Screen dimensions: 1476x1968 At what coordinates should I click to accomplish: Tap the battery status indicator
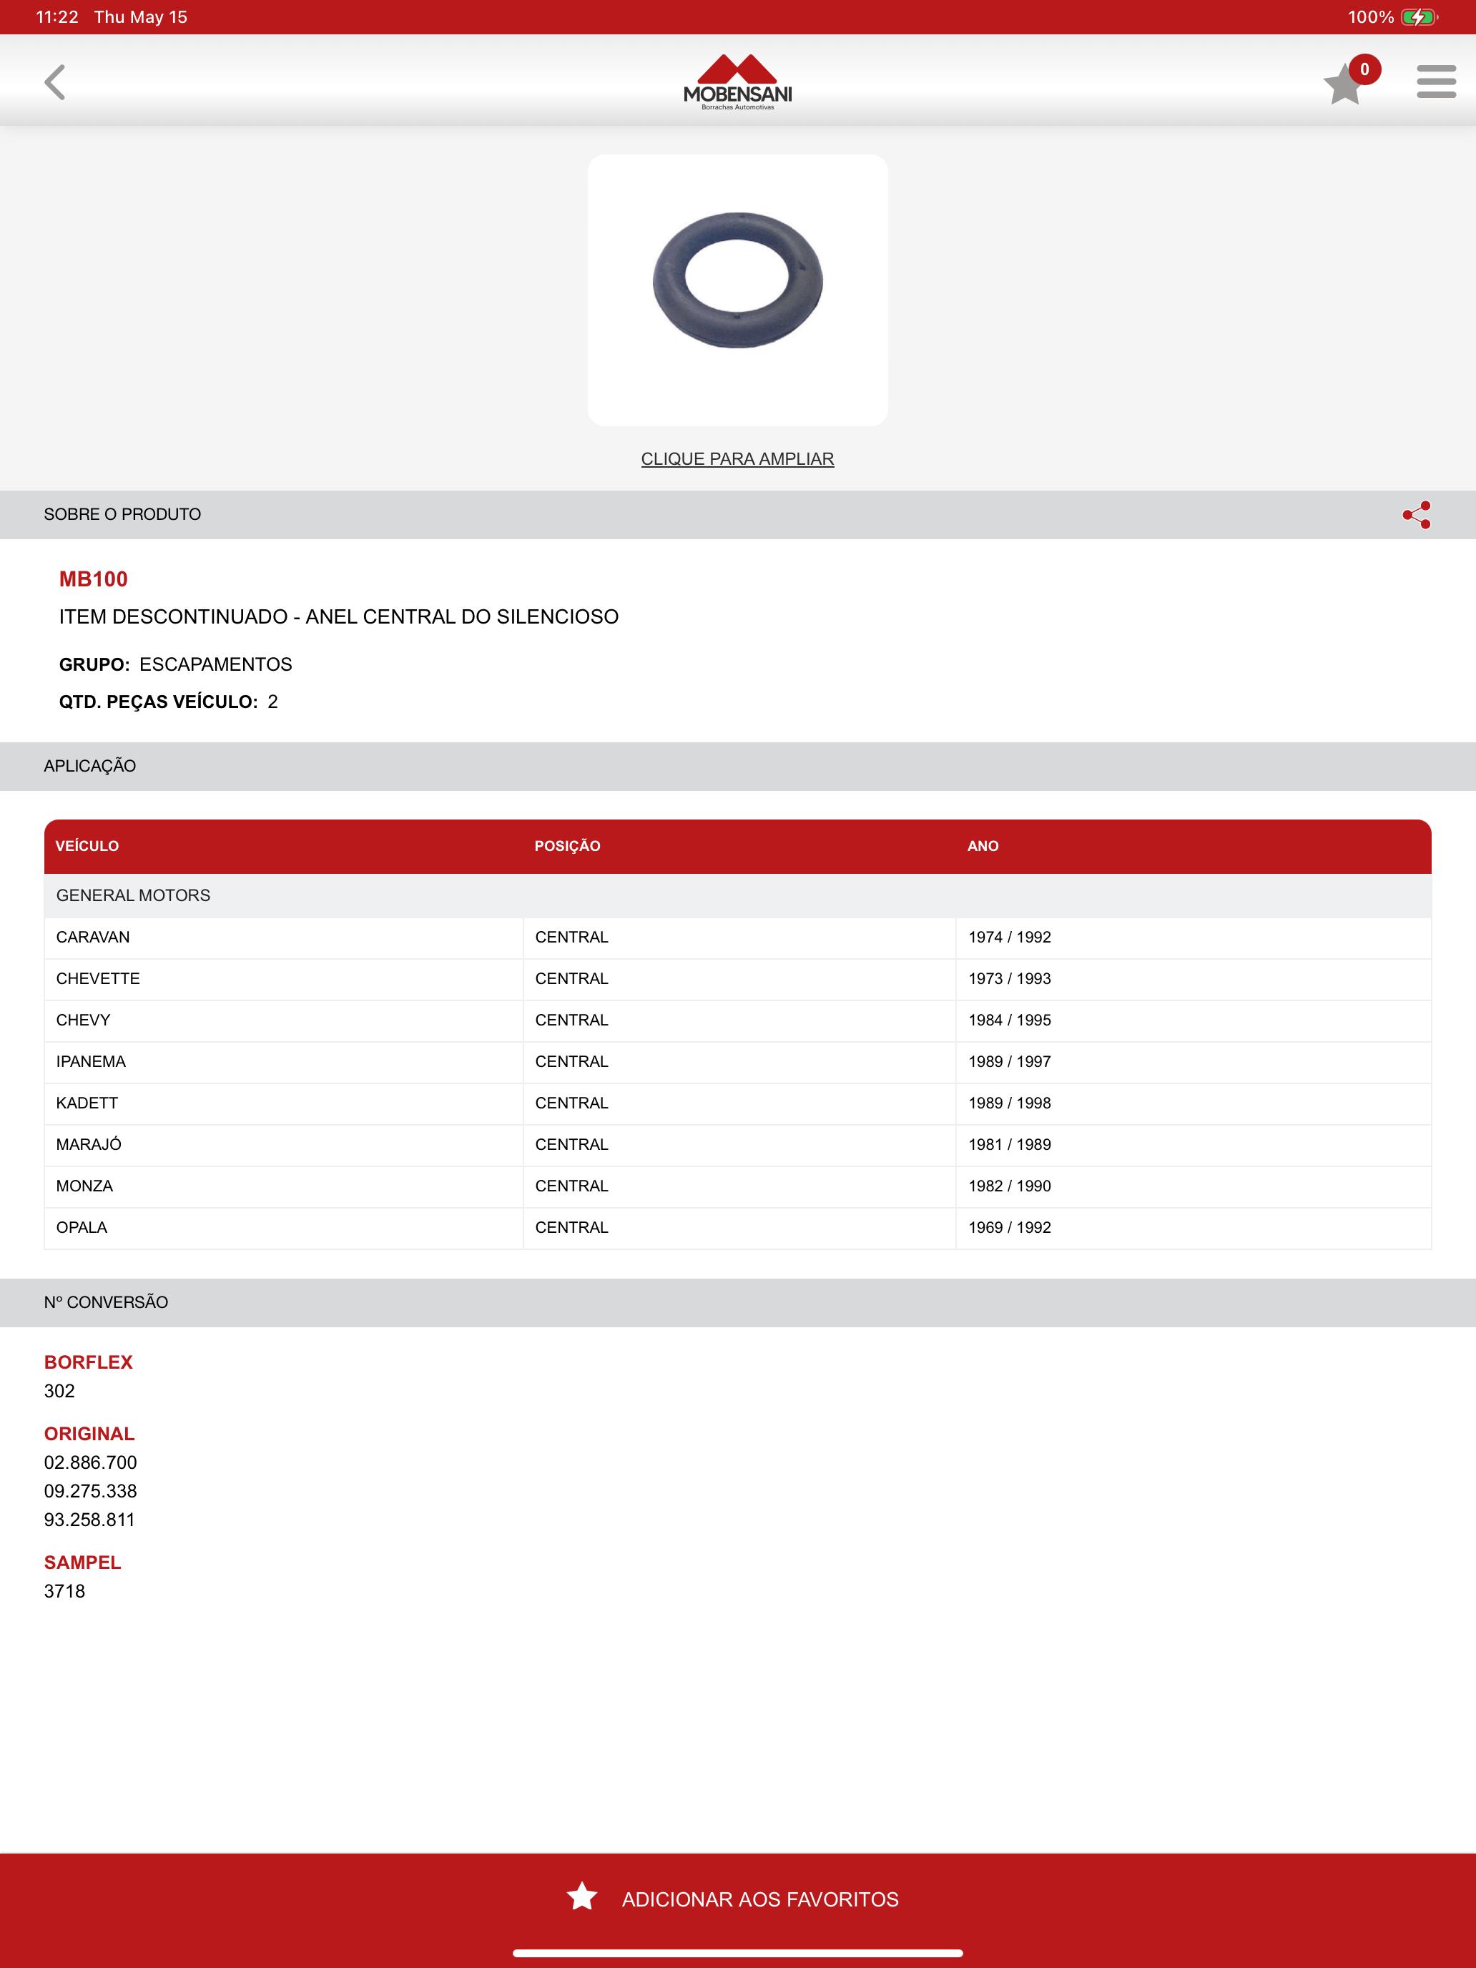pyautogui.click(x=1419, y=17)
